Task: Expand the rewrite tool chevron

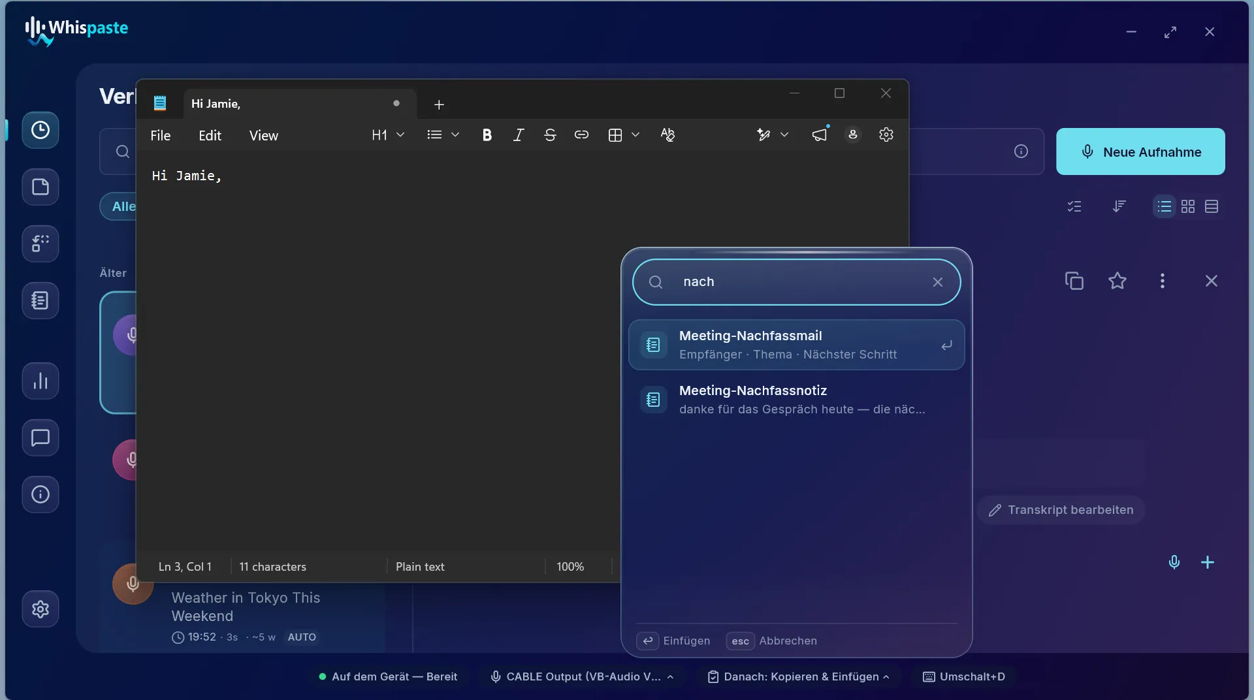Action: point(784,135)
